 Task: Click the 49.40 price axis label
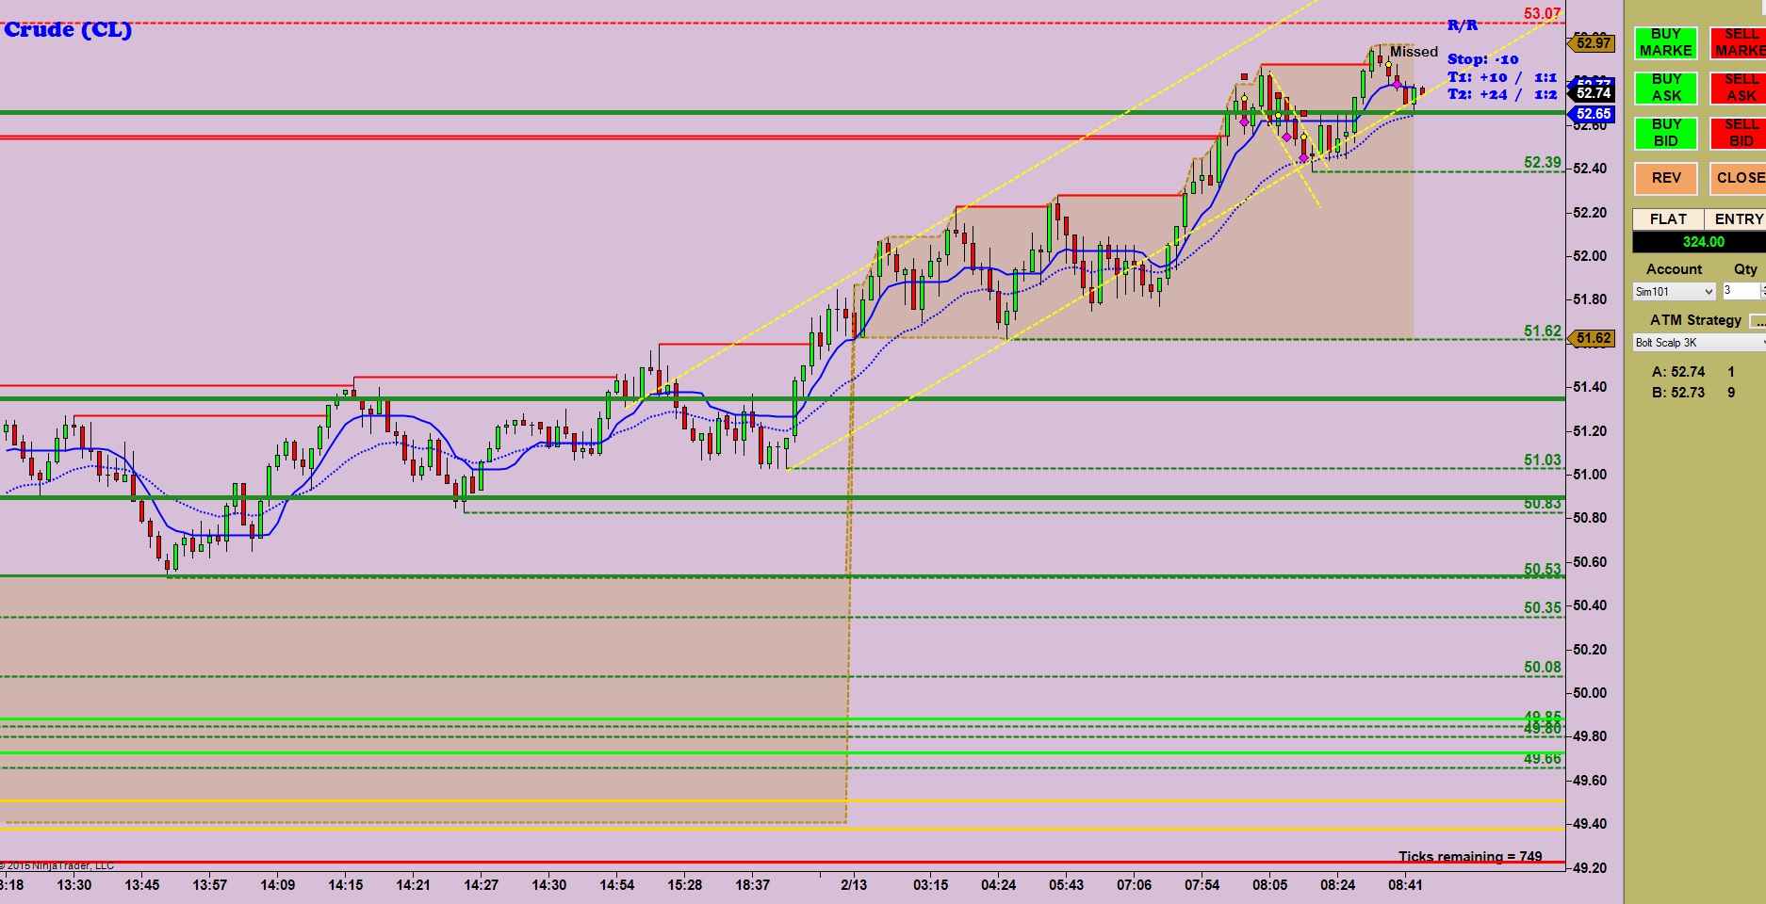[x=1590, y=824]
